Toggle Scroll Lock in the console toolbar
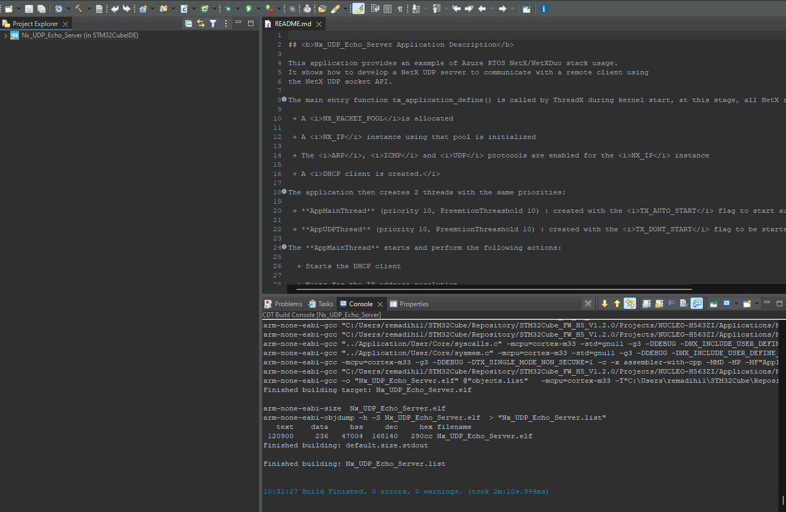Viewport: 786px width, 512px height. pyautogui.click(x=658, y=304)
